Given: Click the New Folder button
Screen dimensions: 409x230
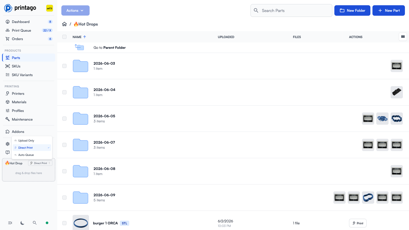Looking at the screenshot, I should tap(352, 10).
